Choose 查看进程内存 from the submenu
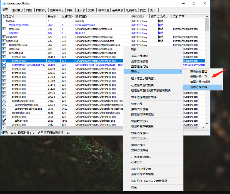 click(x=198, y=77)
